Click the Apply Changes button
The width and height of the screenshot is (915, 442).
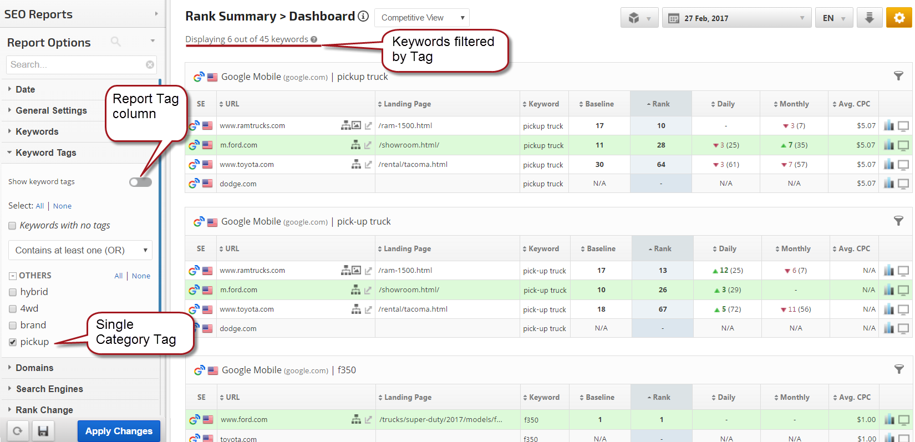(119, 431)
